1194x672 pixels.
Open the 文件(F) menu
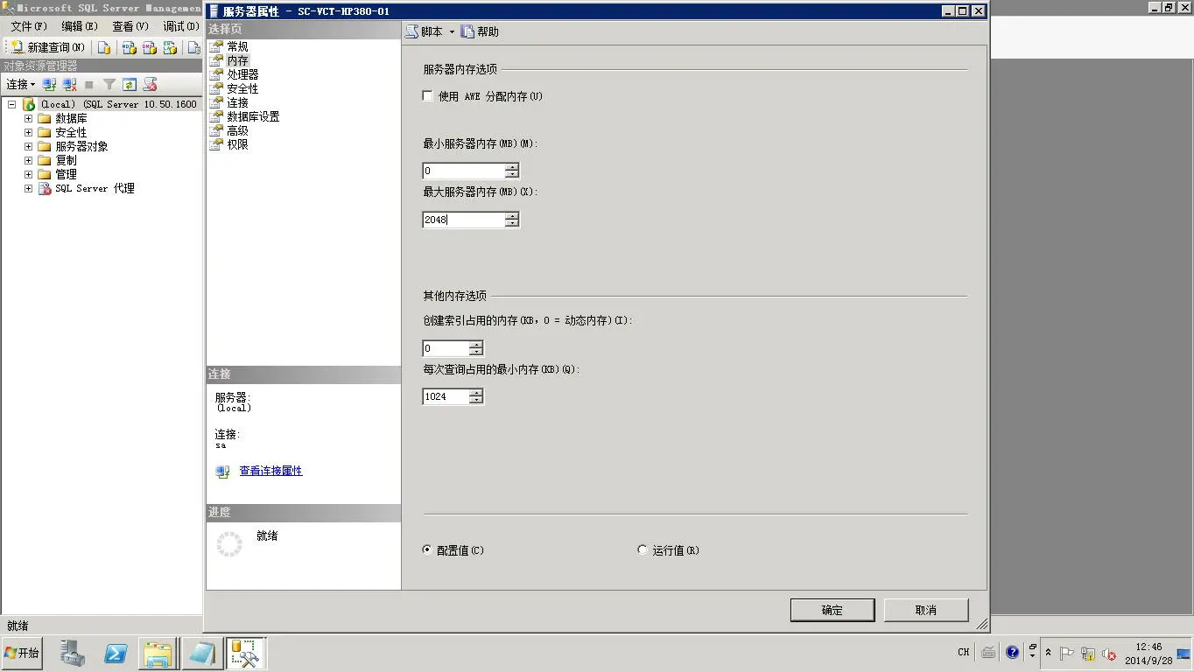pyautogui.click(x=29, y=26)
